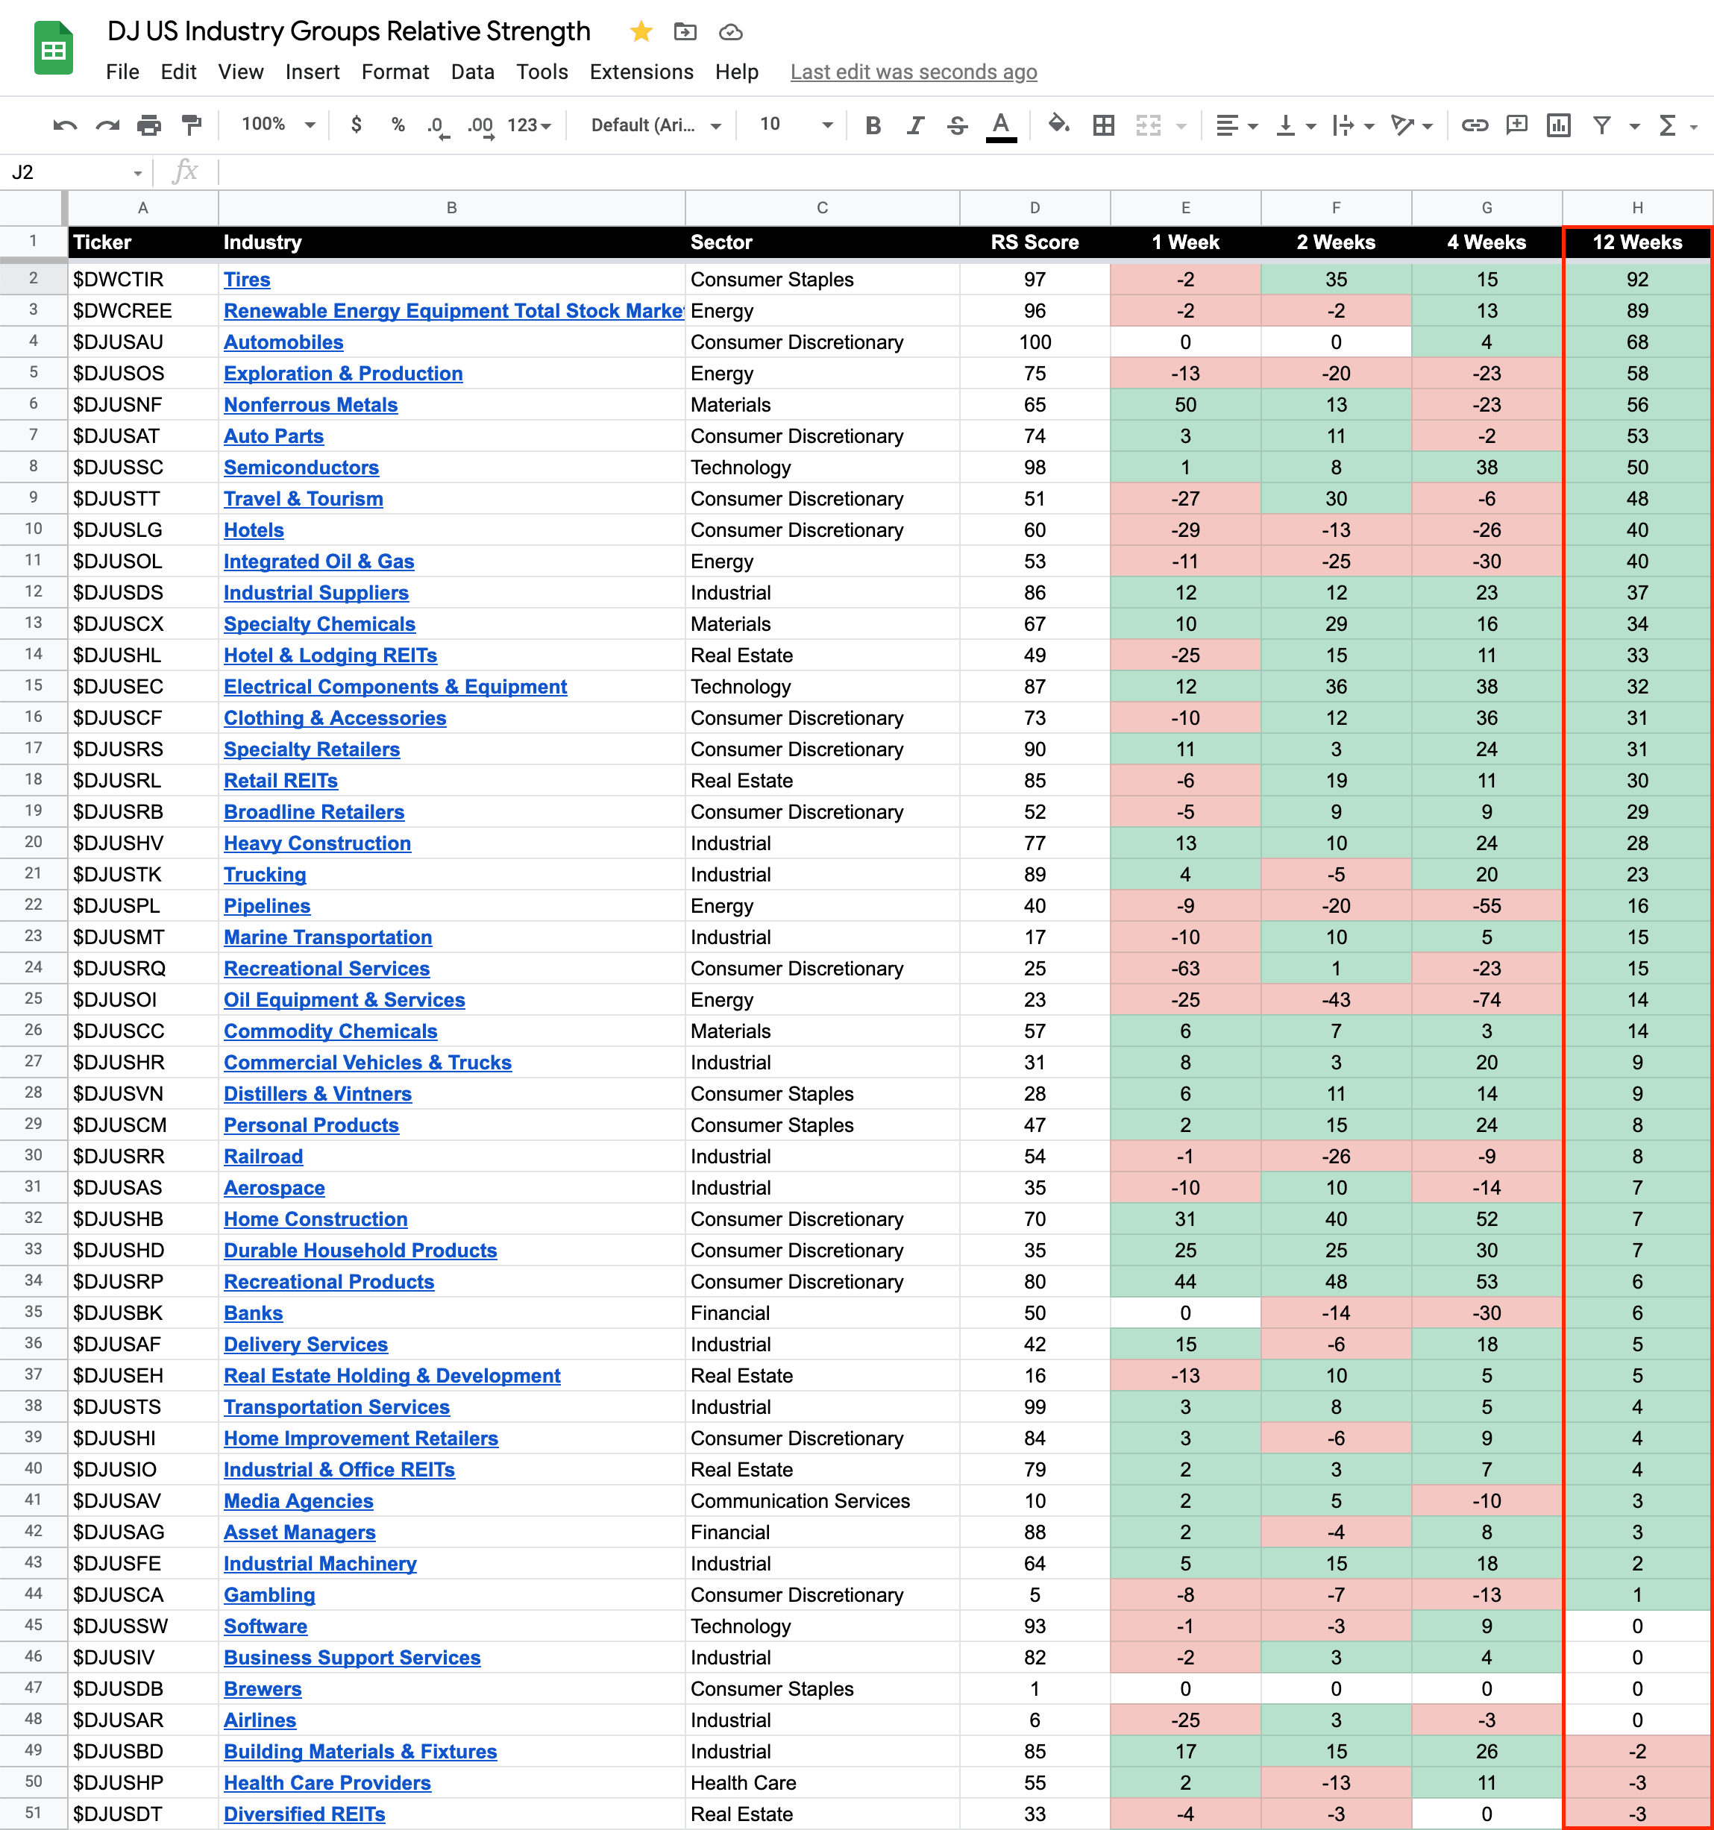Click the Insert comment icon
1714x1830 pixels.
(1516, 125)
